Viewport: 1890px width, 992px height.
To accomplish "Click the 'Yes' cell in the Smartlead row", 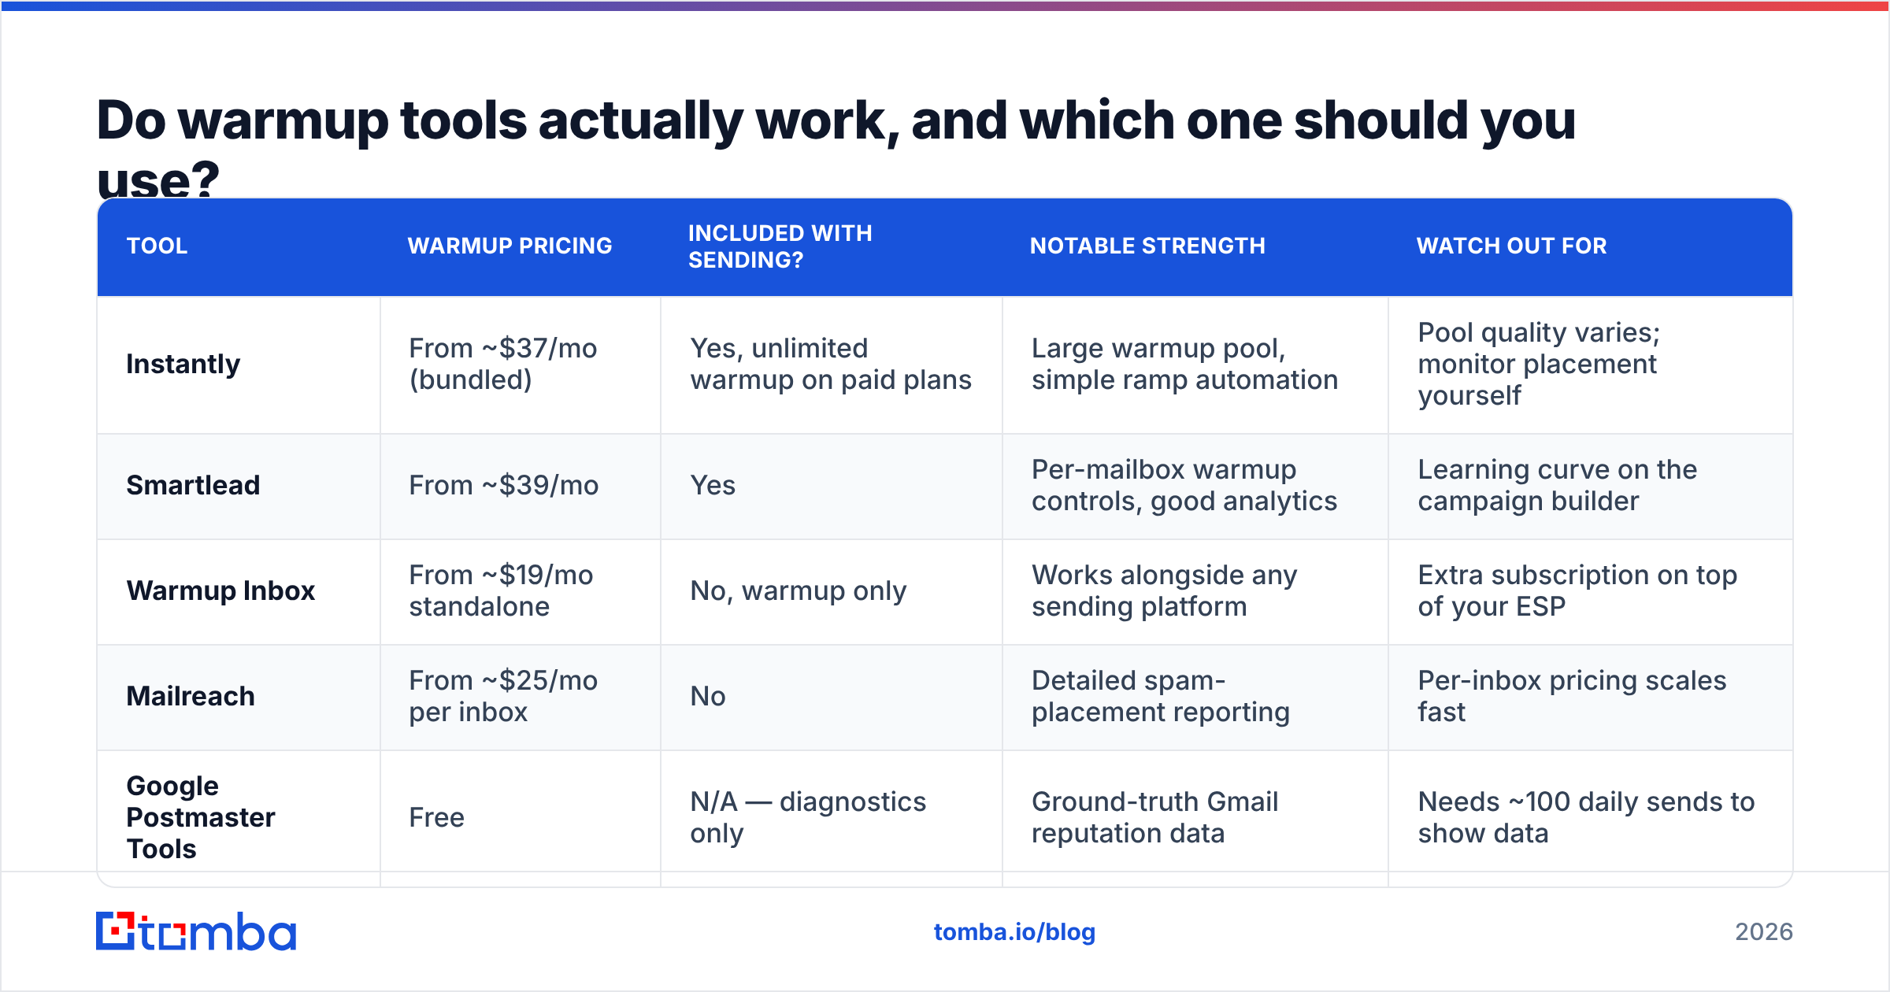I will [x=713, y=485].
